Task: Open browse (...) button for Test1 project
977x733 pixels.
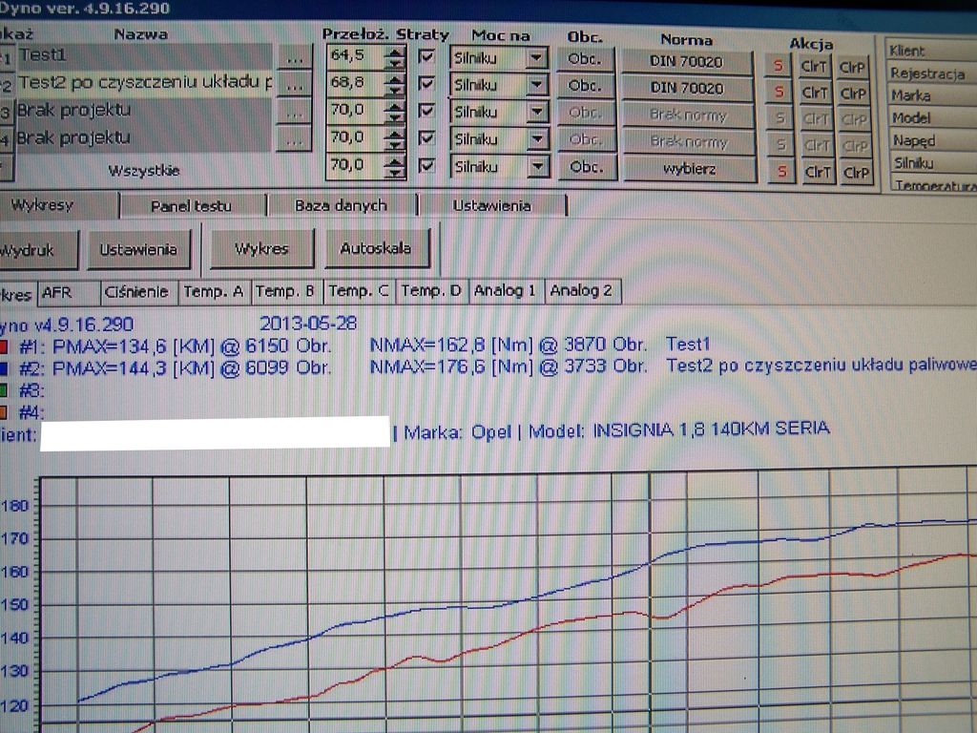Action: point(295,57)
